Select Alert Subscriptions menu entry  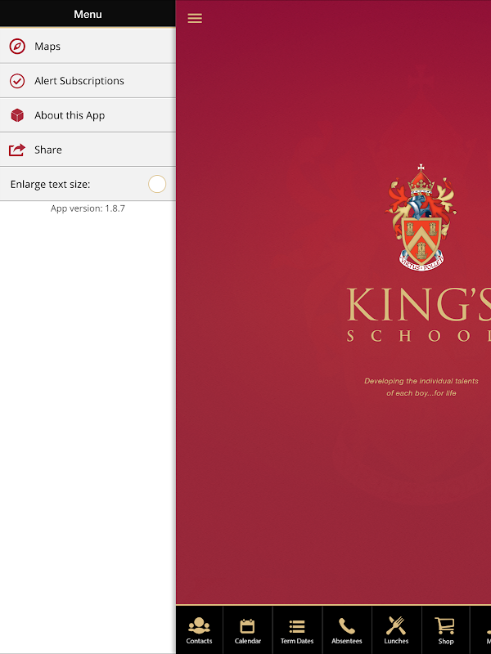tap(88, 80)
